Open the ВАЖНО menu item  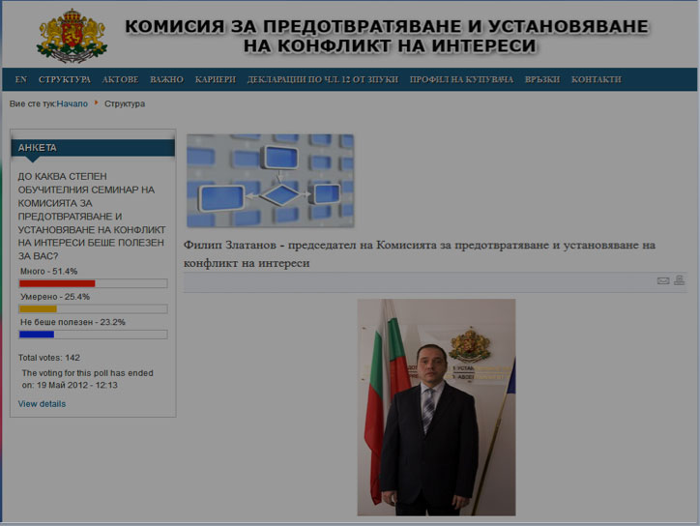[166, 79]
